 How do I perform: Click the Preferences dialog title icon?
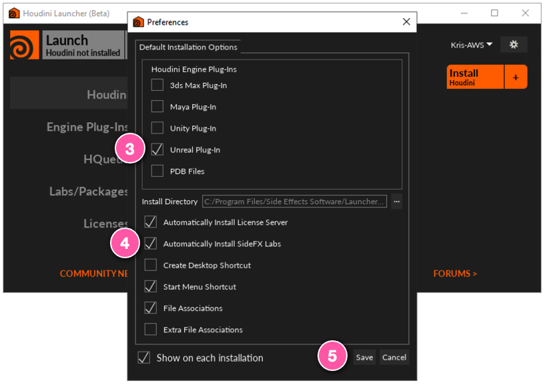point(138,22)
